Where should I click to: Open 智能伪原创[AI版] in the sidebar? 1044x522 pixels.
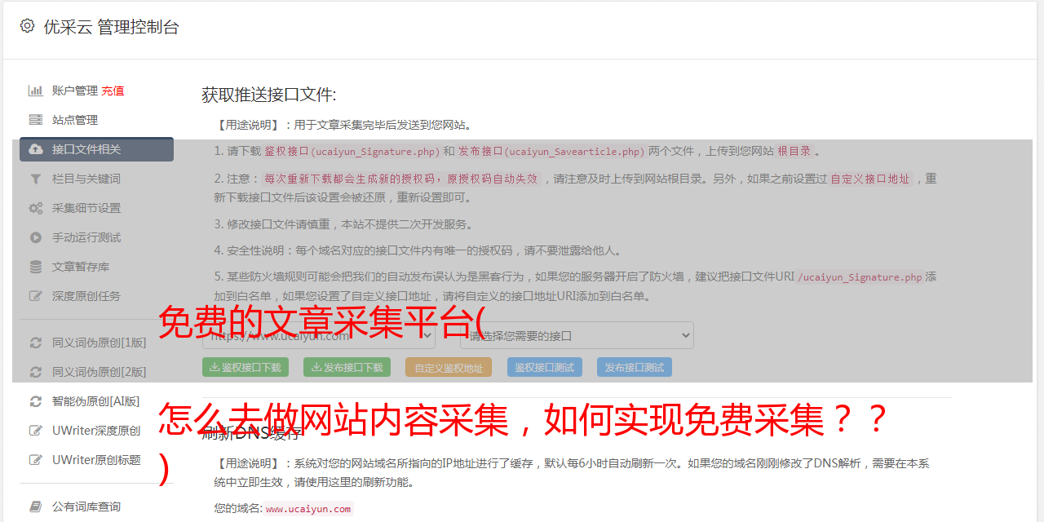tap(96, 401)
